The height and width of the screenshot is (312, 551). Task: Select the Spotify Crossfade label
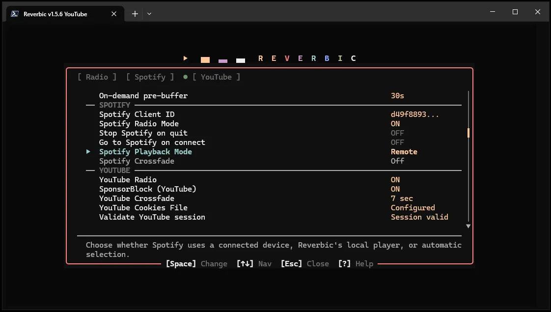(137, 161)
